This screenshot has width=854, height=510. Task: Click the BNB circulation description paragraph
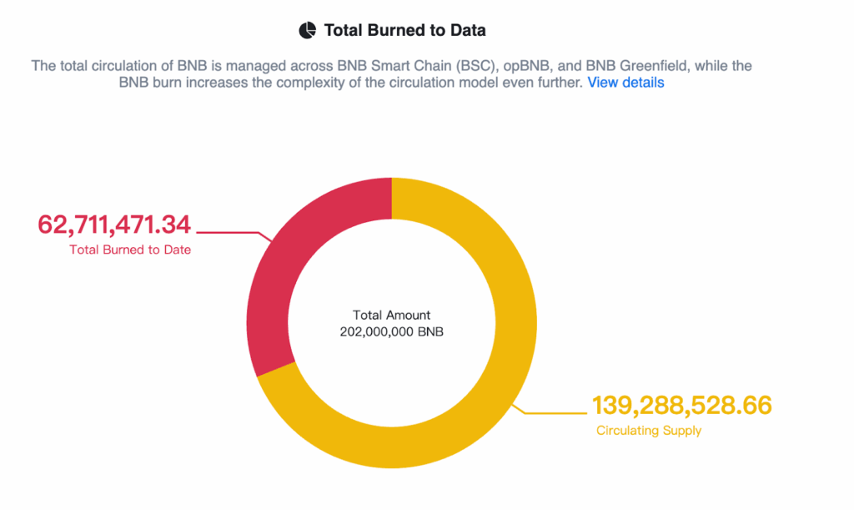[392, 74]
